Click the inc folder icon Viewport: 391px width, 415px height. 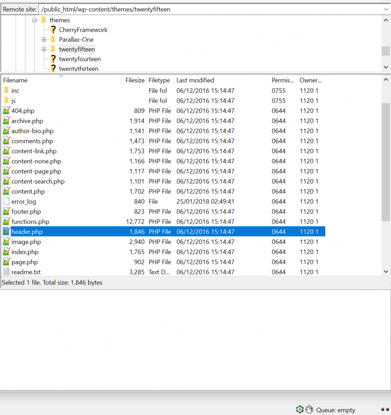click(6, 90)
